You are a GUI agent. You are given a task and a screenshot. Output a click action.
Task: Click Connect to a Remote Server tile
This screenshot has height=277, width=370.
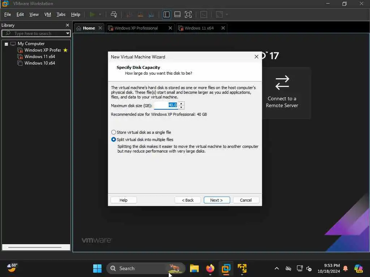click(282, 93)
